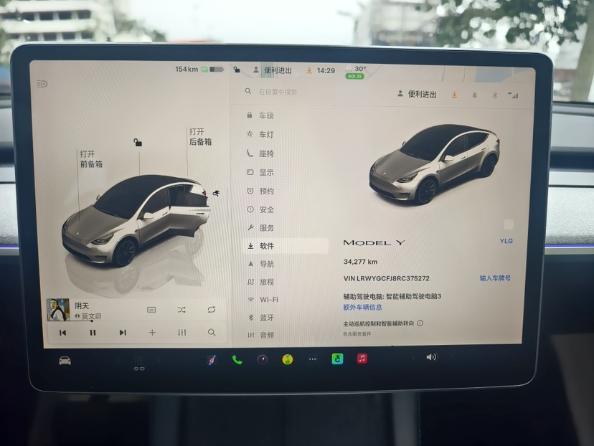Click the cellular signal strength icon
594x446 pixels.
513,95
